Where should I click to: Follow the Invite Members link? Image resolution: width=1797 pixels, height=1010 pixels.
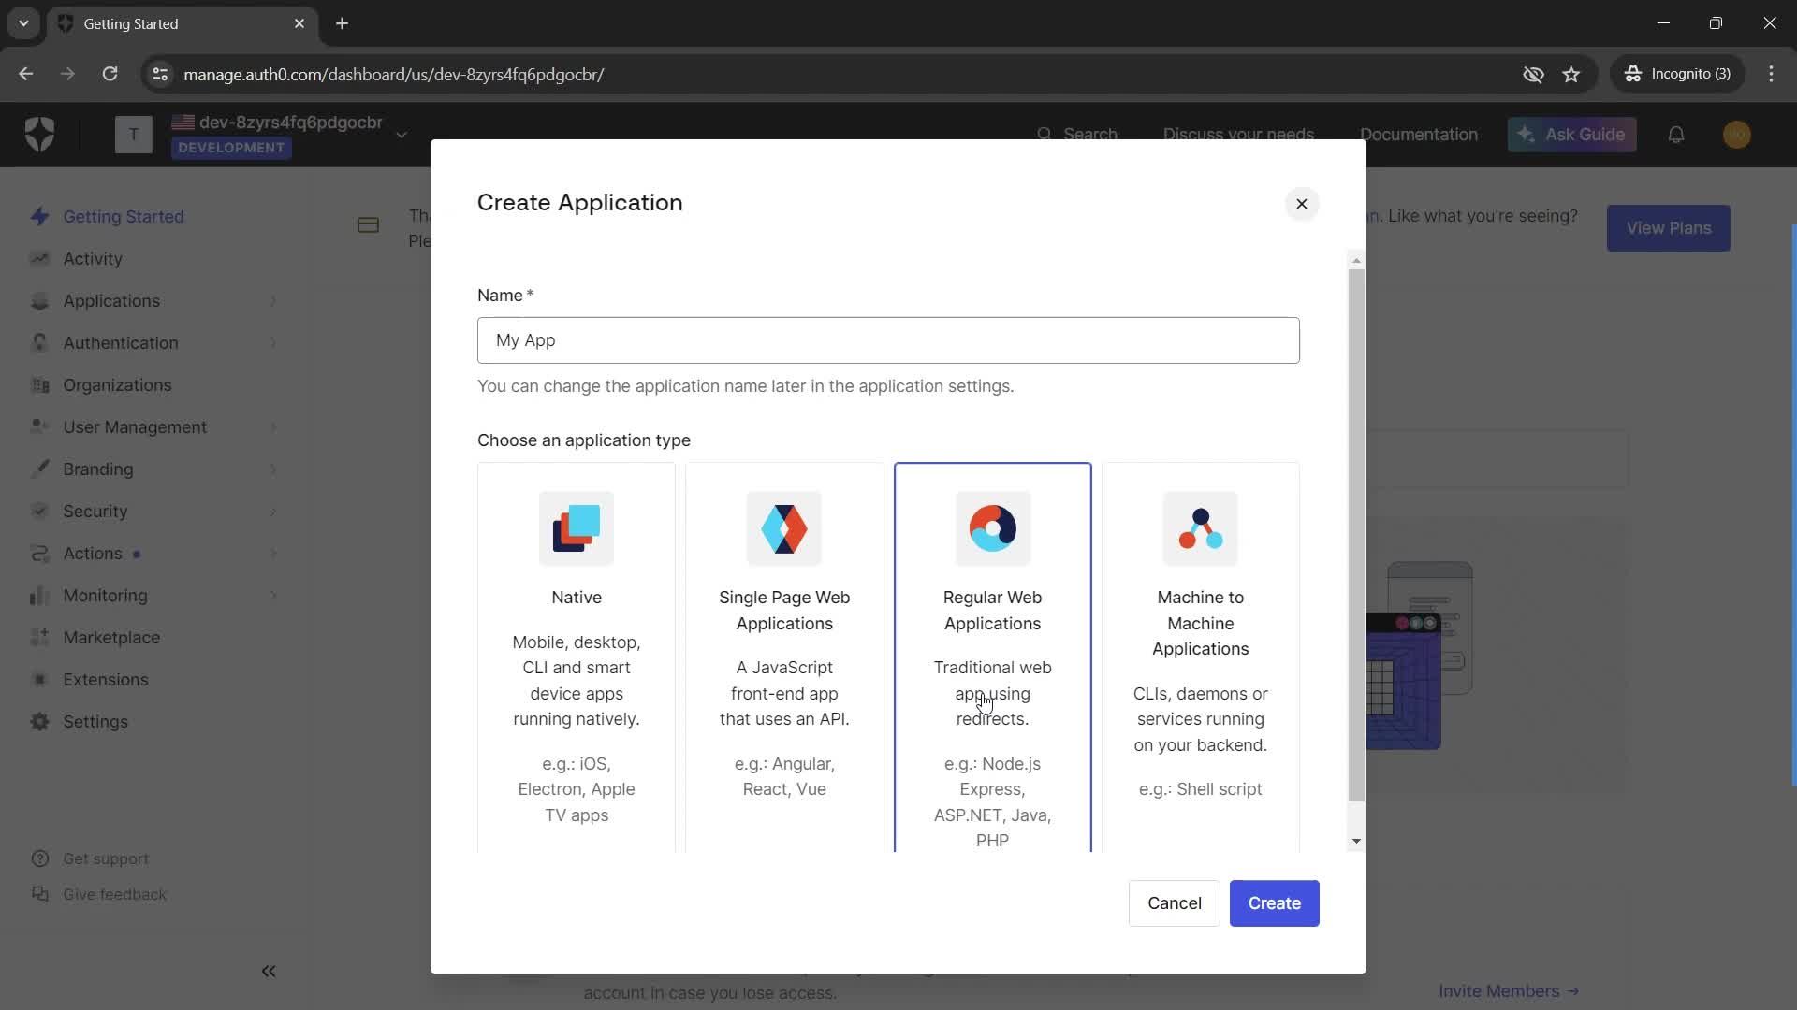[x=1509, y=991]
